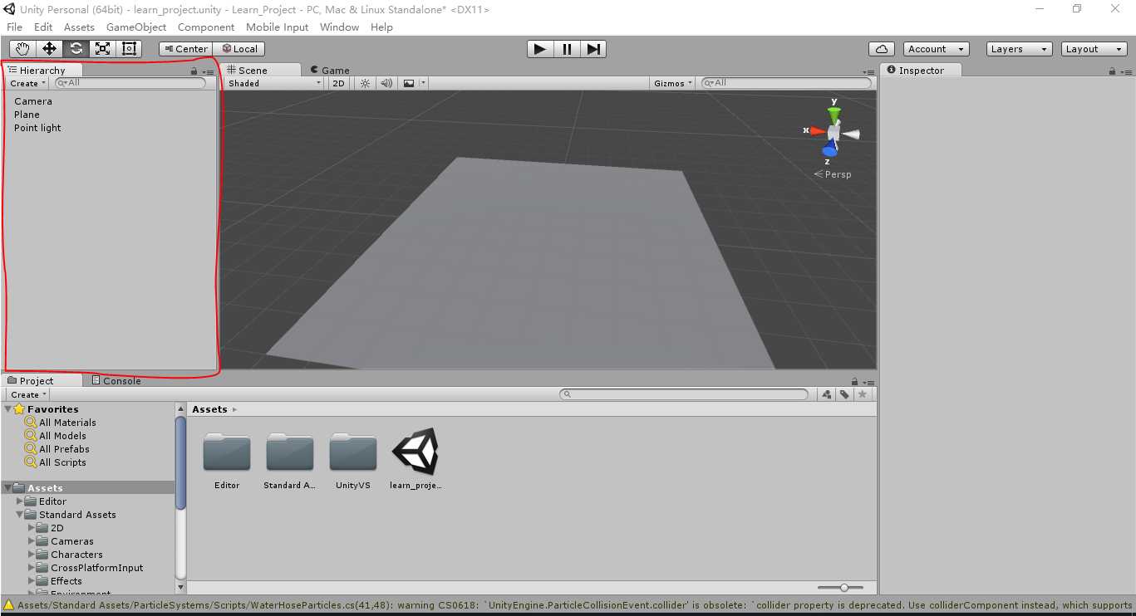Screen dimensions: 1136x616
Task: Switch to the Scale tool
Action: [102, 49]
